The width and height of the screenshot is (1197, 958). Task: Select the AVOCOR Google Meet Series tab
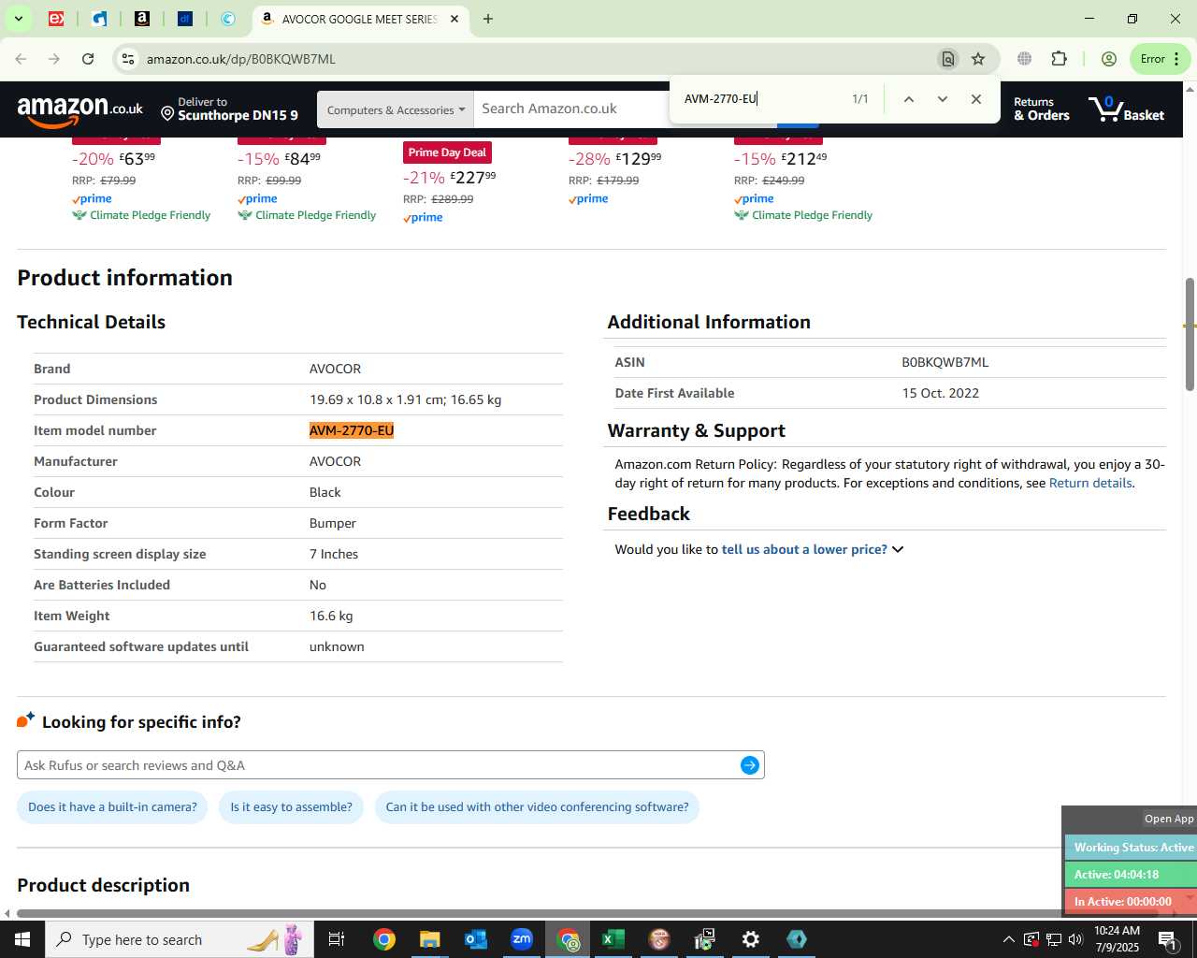360,19
